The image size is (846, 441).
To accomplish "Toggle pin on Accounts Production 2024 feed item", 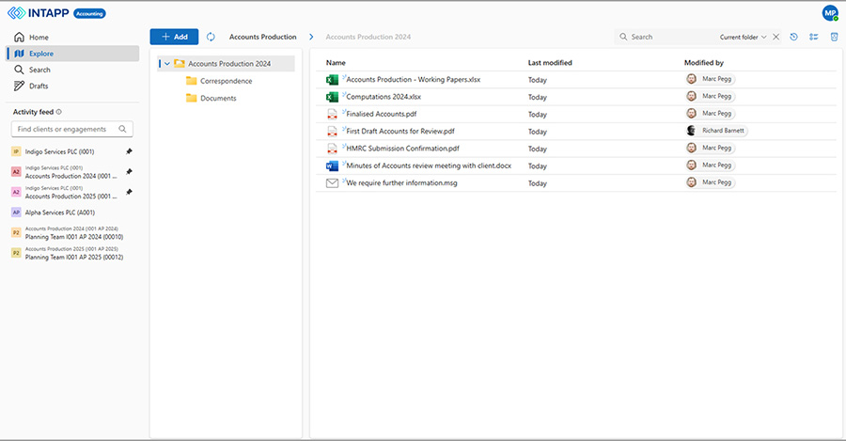I will click(x=129, y=171).
